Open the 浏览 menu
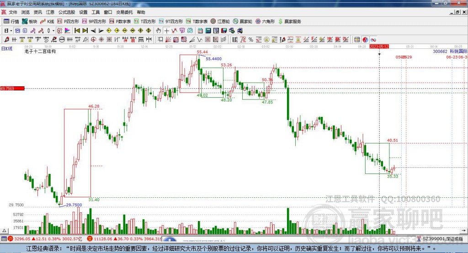This screenshot has height=253, width=468. (26, 12)
